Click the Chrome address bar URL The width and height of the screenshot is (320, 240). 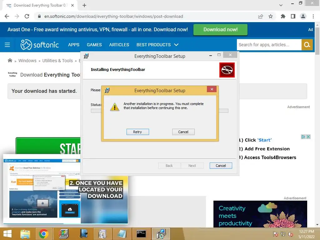[114, 16]
